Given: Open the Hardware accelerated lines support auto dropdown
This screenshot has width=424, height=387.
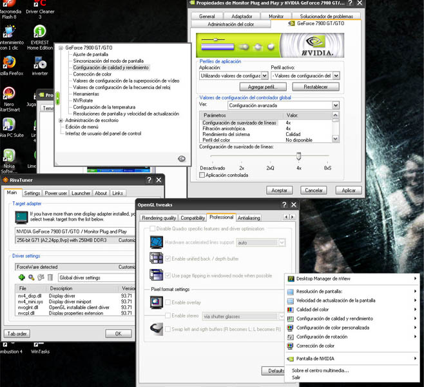Looking at the screenshot, I should (282, 243).
